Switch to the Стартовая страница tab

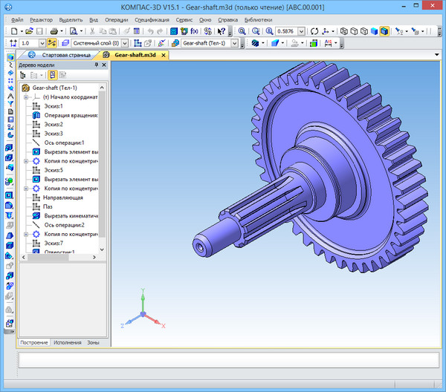pos(67,55)
